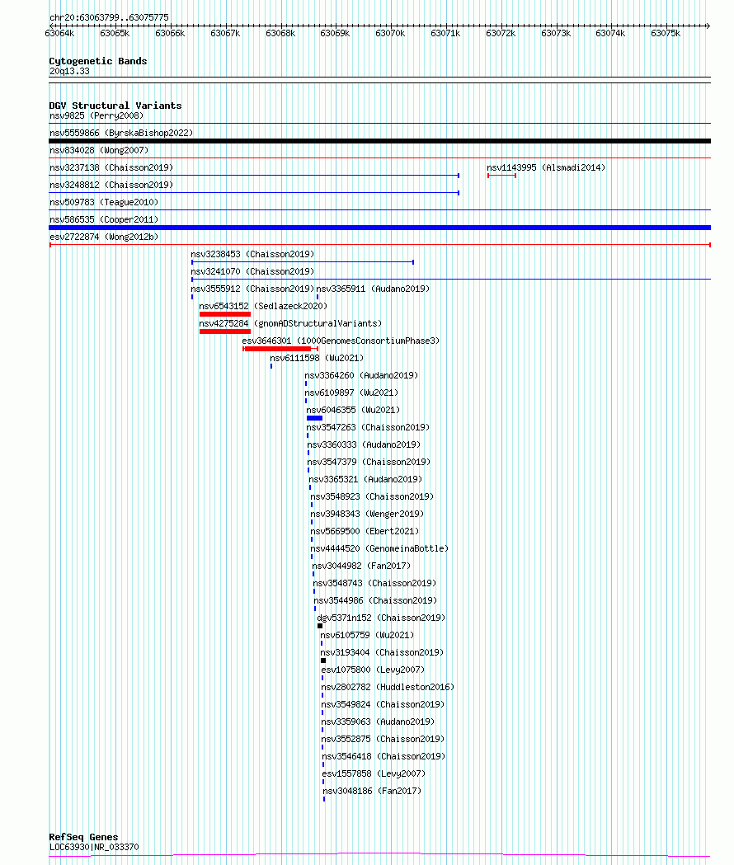Select nsv3548743 (Chaisson2019) variant
Viewport: 734px width, 865px height.
(x=374, y=584)
